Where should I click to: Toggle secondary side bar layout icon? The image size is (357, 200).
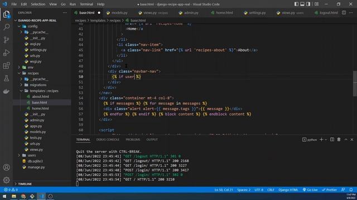308,4
